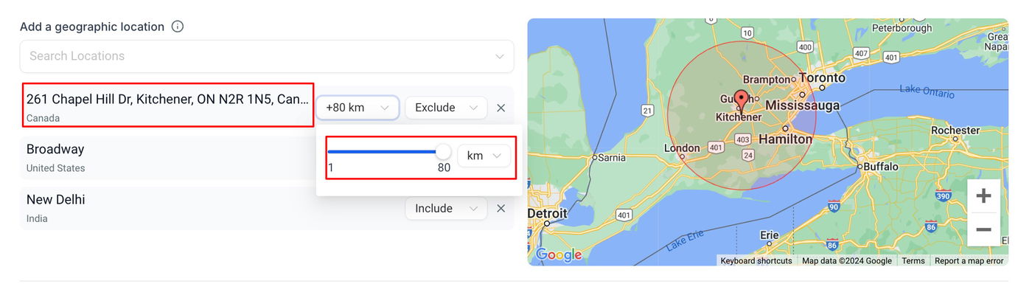Click Report a map error link
Screen dimensions: 1032x298
tap(969, 260)
